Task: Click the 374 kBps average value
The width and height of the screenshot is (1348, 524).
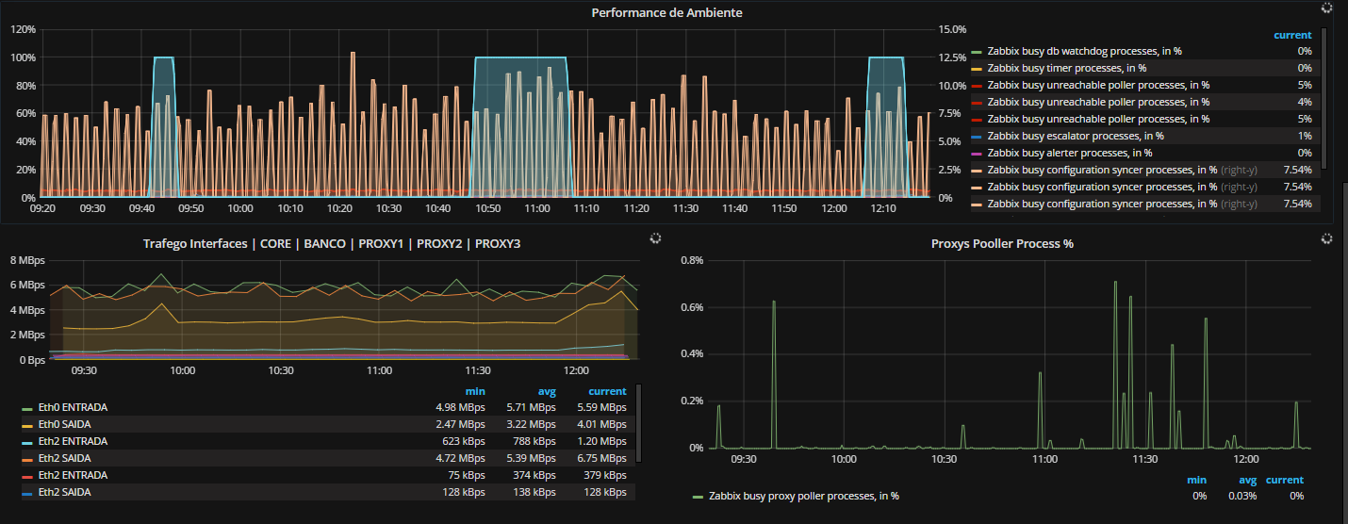Action: (534, 475)
